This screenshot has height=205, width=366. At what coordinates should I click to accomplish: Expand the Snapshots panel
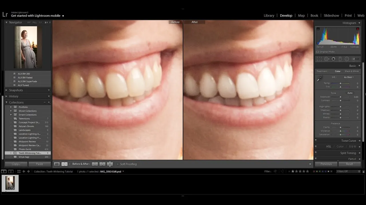tap(16, 90)
